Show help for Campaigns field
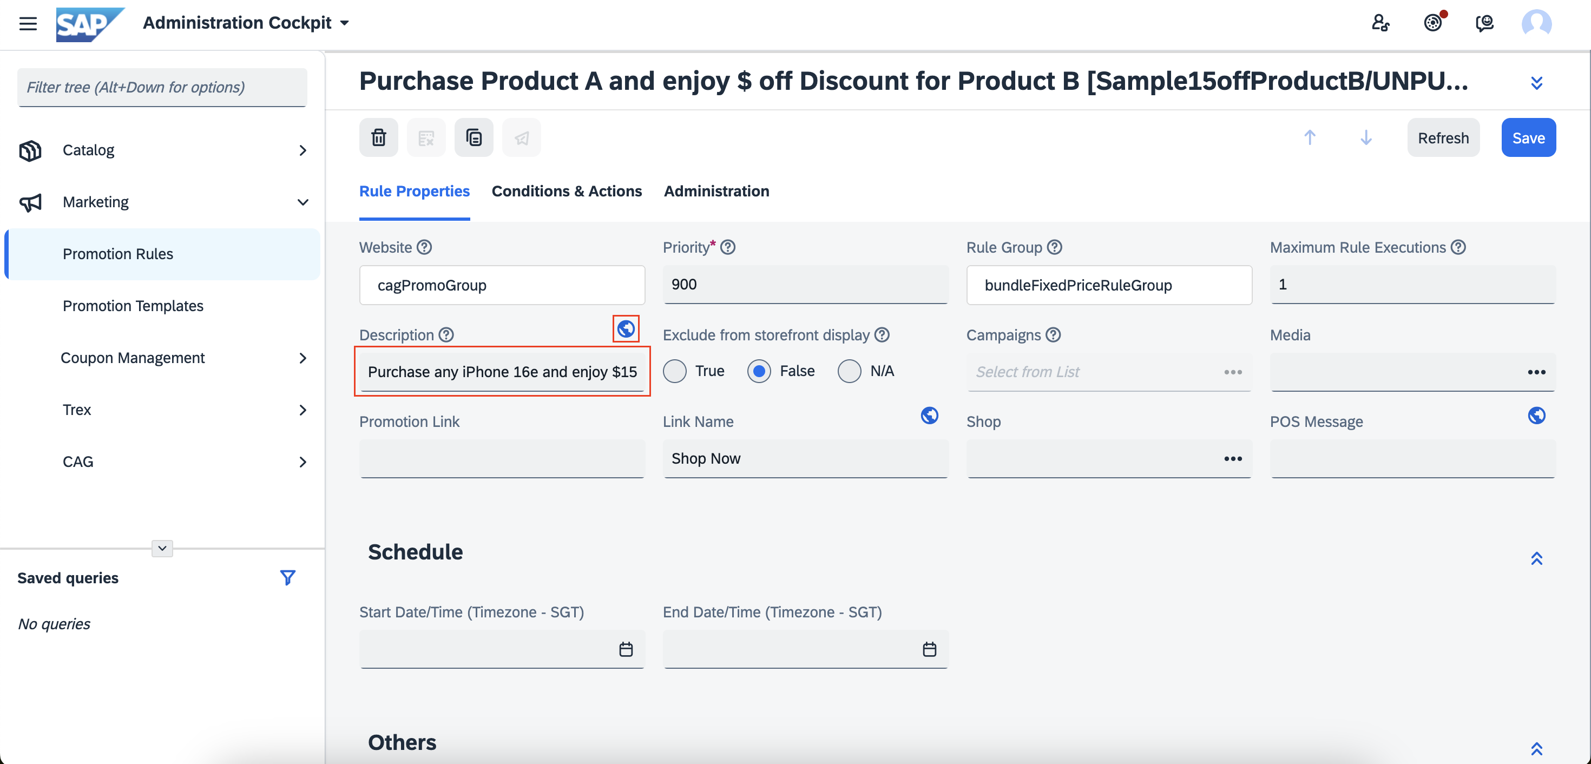 coord(1054,335)
